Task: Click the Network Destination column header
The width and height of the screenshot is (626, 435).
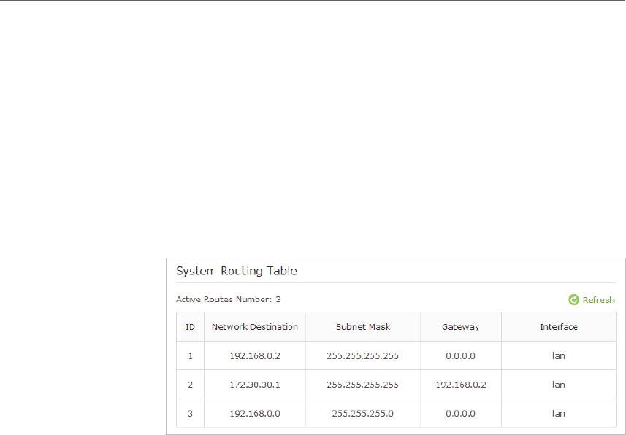Action: pos(255,327)
